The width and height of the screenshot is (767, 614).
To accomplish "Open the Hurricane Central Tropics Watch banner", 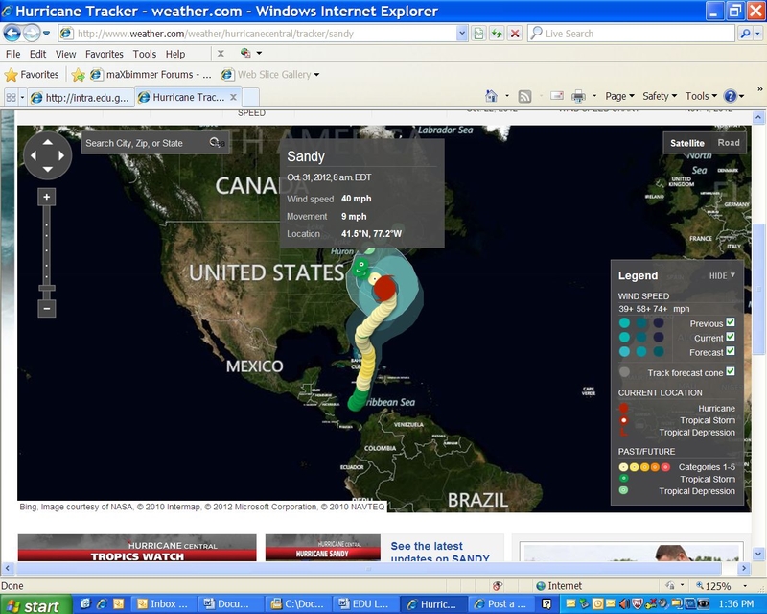I will (x=137, y=548).
